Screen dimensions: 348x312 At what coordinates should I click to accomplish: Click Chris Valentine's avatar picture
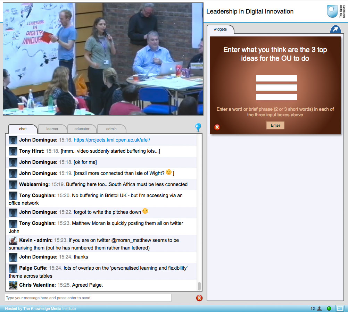[x=13, y=285]
